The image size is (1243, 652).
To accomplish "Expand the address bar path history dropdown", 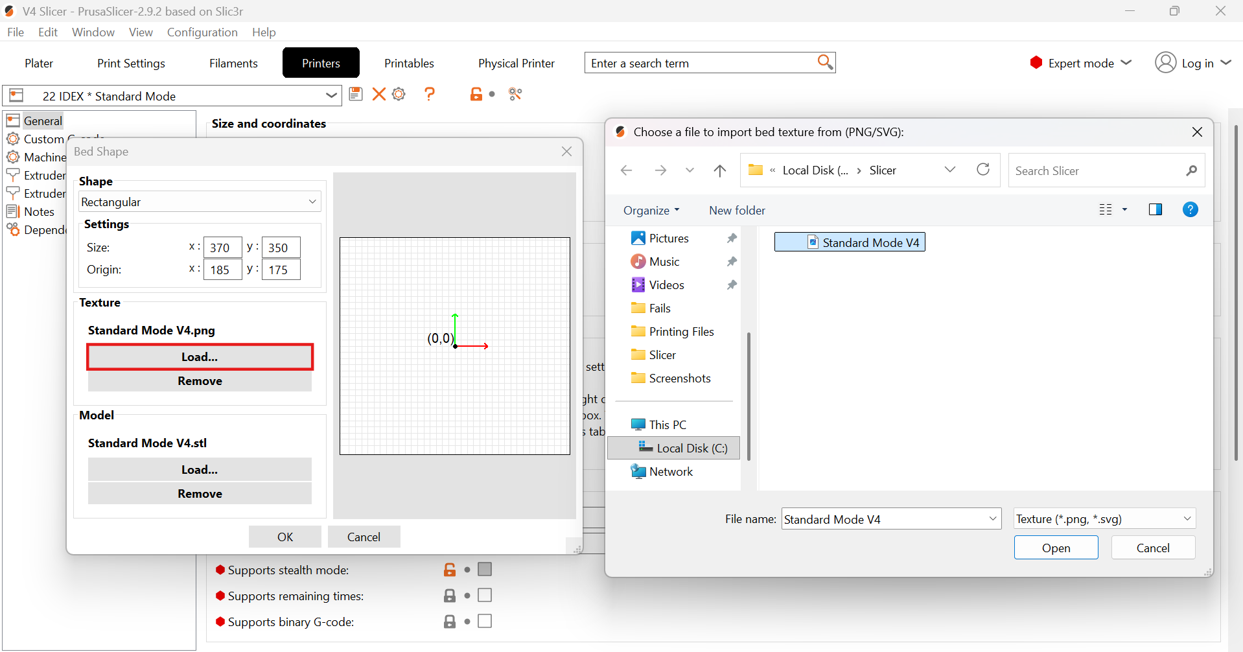I will 949,170.
